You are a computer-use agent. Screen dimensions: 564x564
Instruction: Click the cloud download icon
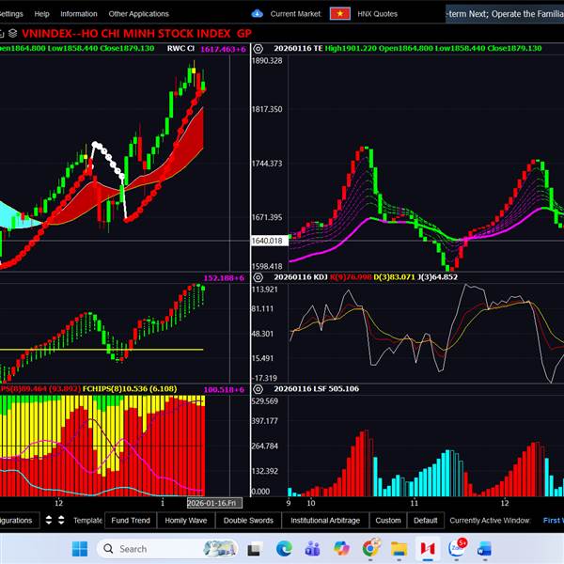(x=258, y=14)
